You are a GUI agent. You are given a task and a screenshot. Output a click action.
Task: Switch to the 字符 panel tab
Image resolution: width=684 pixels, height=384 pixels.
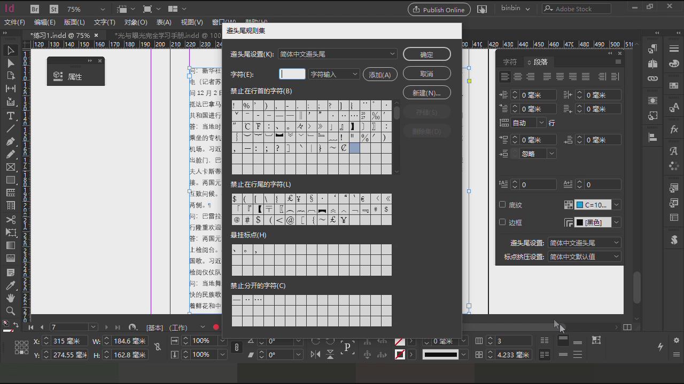click(510, 62)
